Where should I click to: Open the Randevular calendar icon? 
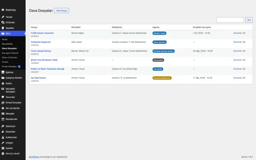(3, 119)
